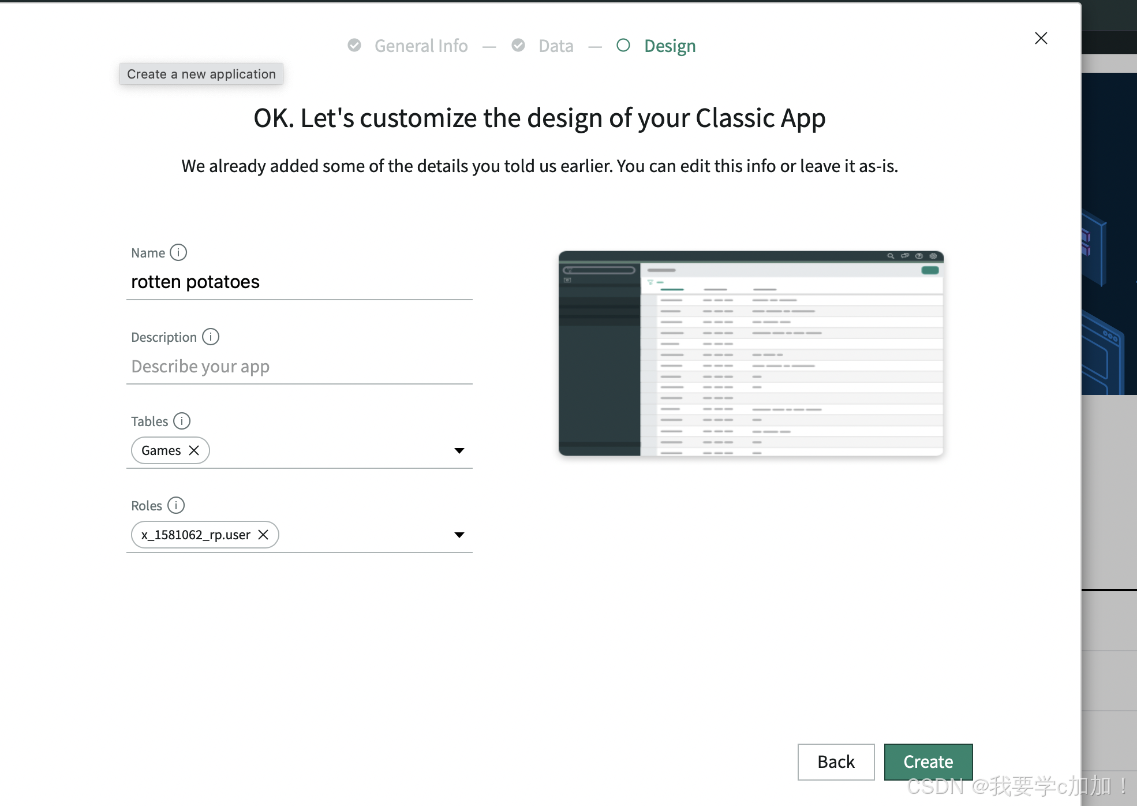Click the Classic App preview thumbnail

click(751, 353)
